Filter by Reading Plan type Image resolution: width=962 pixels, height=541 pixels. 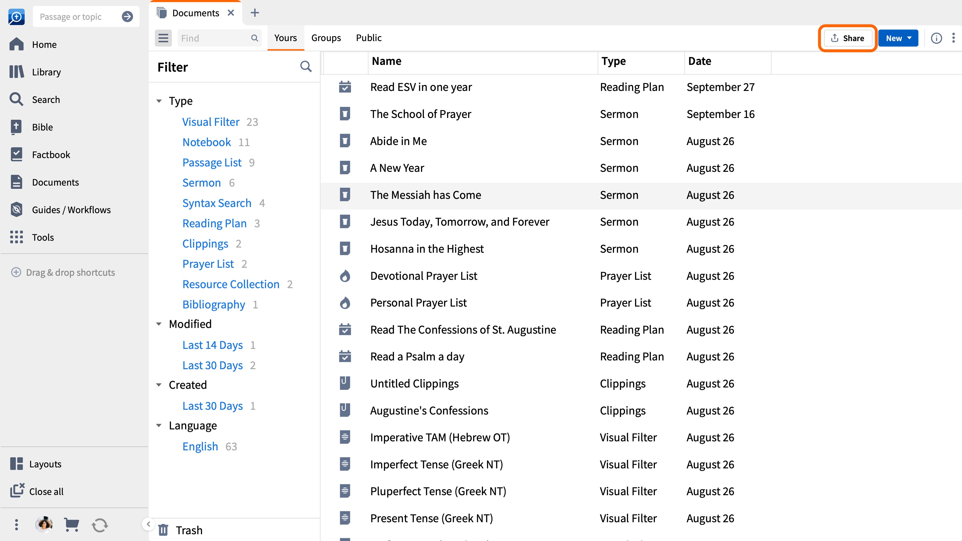[214, 223]
